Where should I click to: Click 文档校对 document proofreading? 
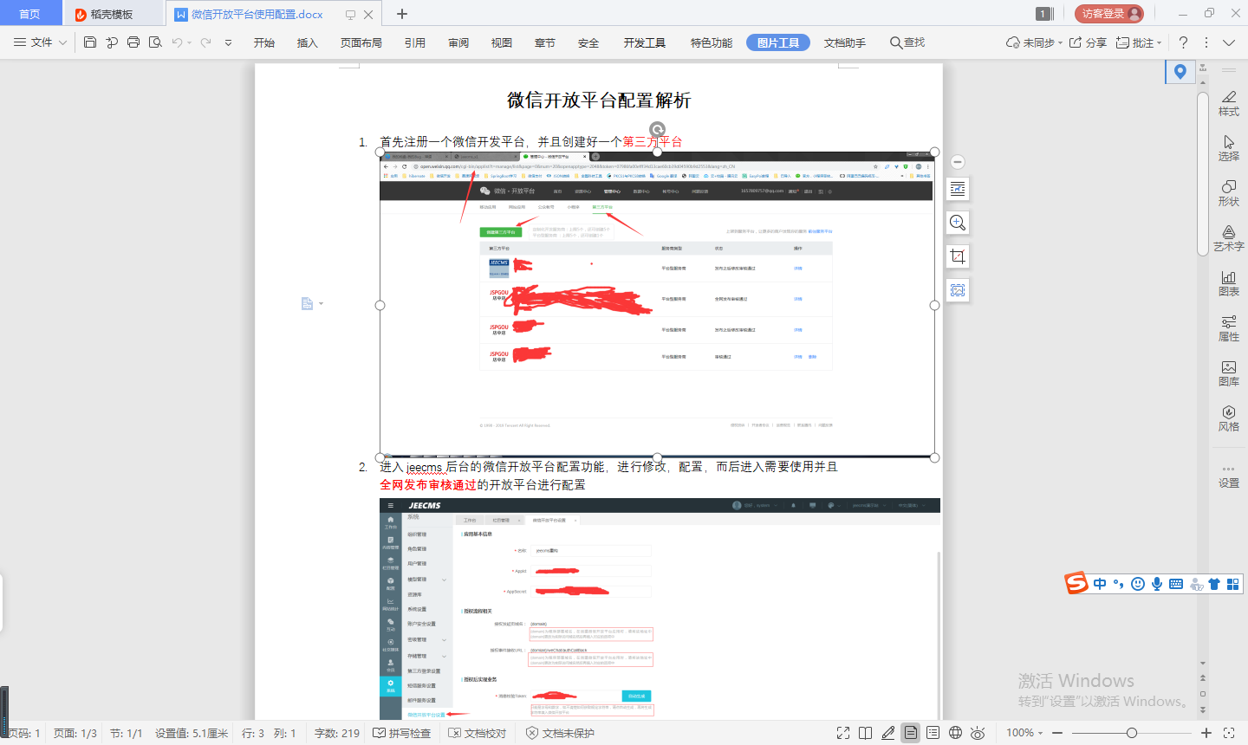tap(477, 733)
